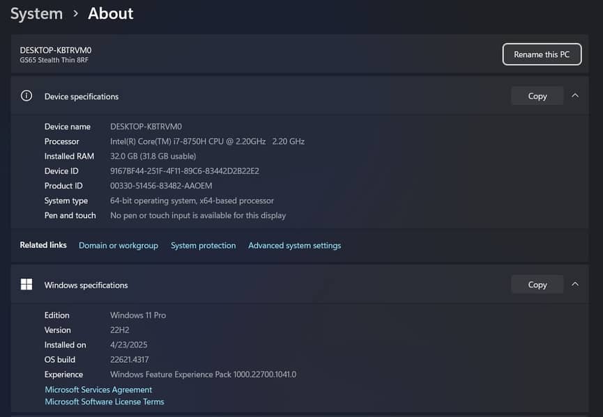Click the OS build label
The width and height of the screenshot is (603, 417).
coord(60,360)
